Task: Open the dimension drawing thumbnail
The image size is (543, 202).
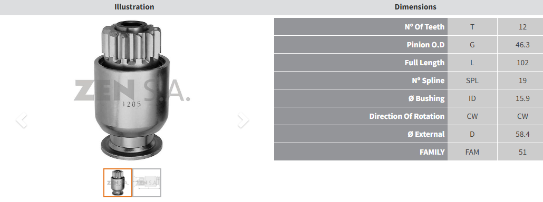Action: [147, 183]
